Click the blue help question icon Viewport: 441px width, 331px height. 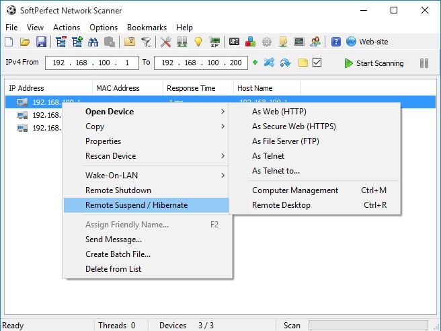tap(336, 42)
